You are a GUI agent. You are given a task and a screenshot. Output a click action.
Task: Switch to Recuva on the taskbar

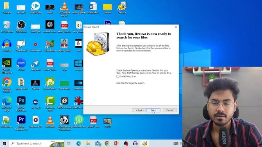tap(145, 143)
